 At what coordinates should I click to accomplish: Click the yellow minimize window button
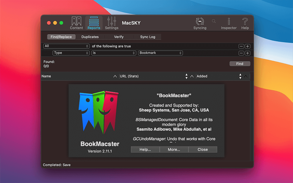coord(55,23)
